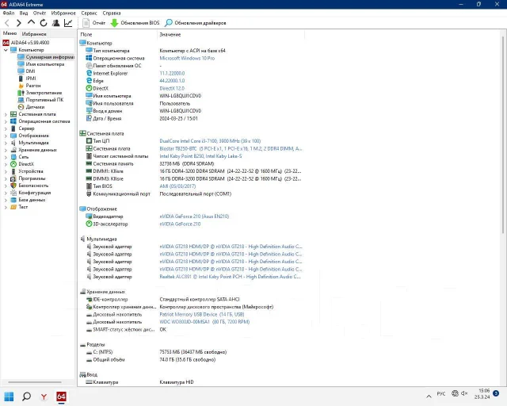Select the Программы tree item
The image size is (507, 406).
click(28, 178)
